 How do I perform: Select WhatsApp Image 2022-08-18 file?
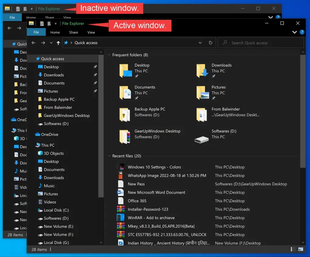coord(167,176)
